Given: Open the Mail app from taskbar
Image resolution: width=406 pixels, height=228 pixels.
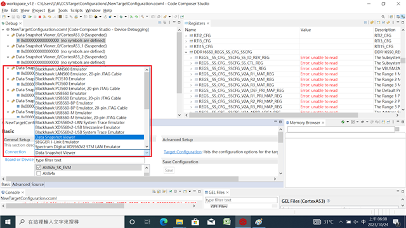Looking at the screenshot, I should [x=211, y=222].
